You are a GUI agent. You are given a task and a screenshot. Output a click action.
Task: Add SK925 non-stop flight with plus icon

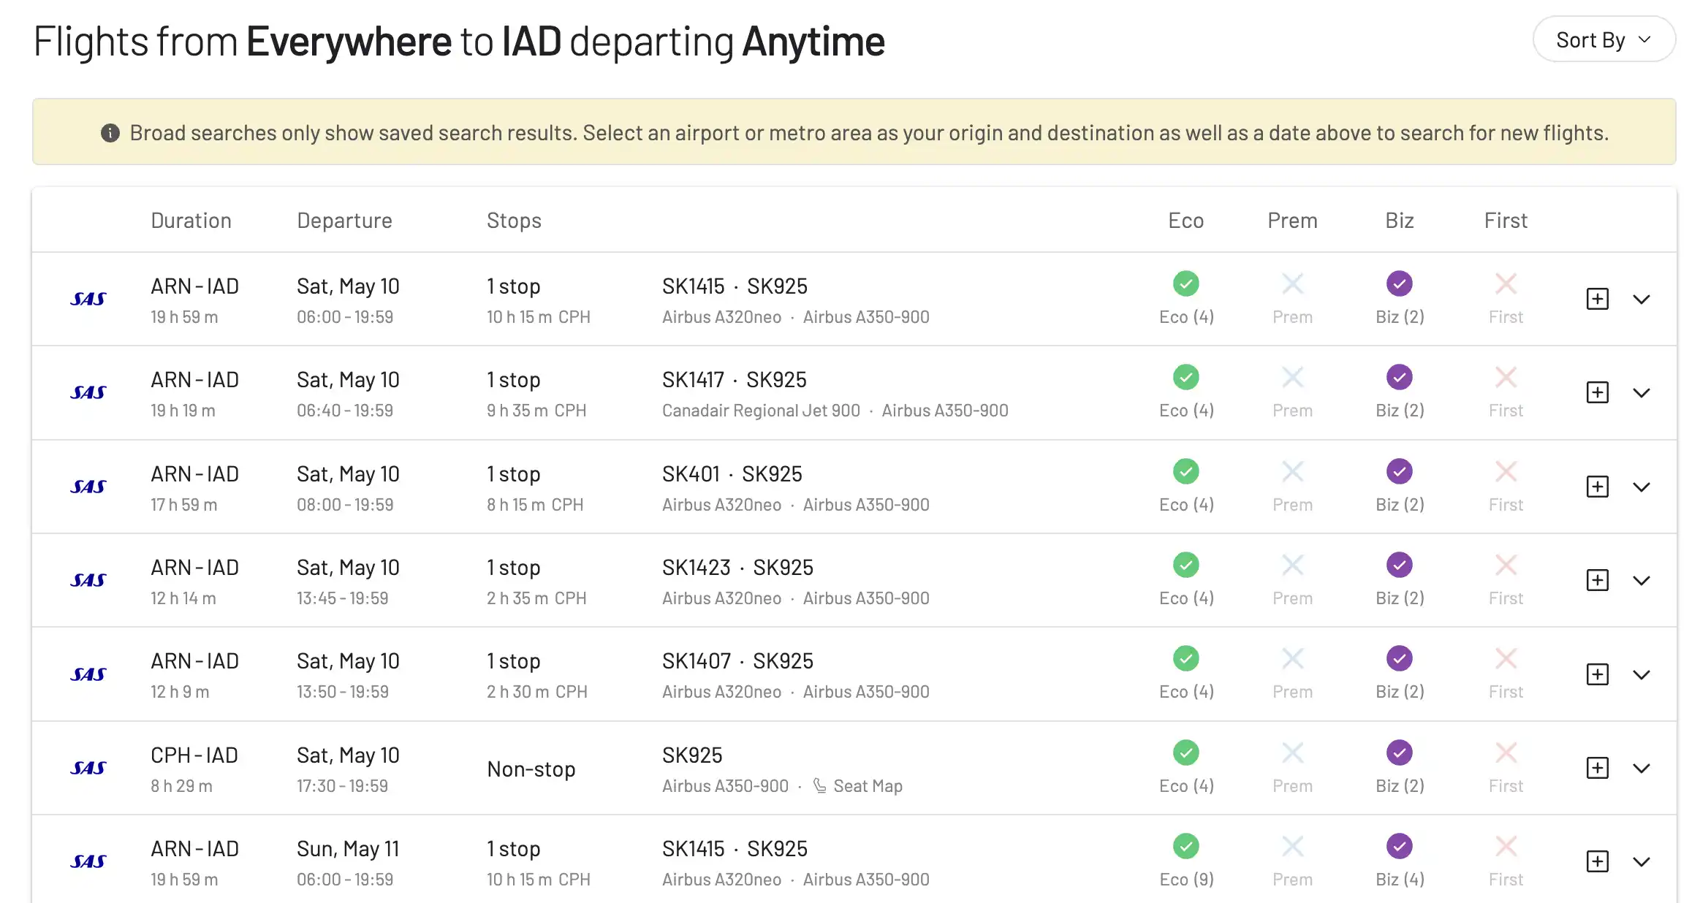coord(1597,768)
